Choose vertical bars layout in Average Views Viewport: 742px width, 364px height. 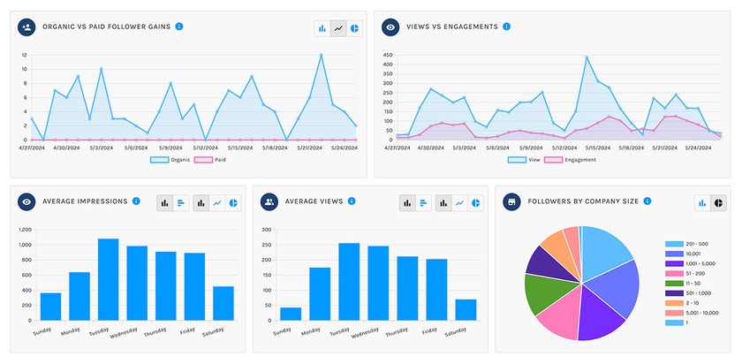pyautogui.click(x=407, y=203)
